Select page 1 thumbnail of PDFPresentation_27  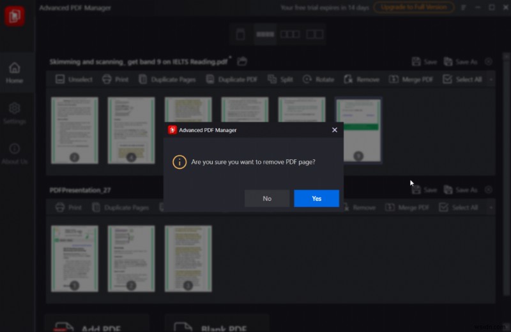(75, 259)
